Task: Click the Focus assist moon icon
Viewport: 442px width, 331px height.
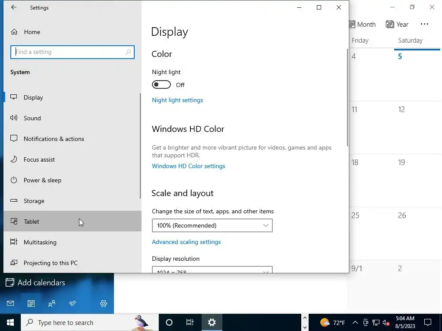Action: pyautogui.click(x=14, y=159)
